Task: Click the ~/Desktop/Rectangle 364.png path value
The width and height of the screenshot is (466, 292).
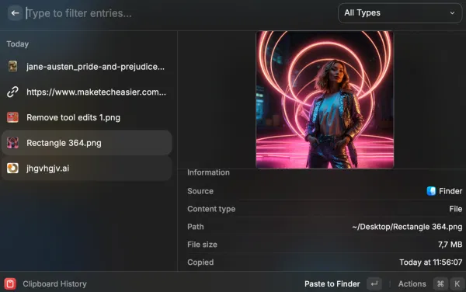Action: (x=407, y=227)
